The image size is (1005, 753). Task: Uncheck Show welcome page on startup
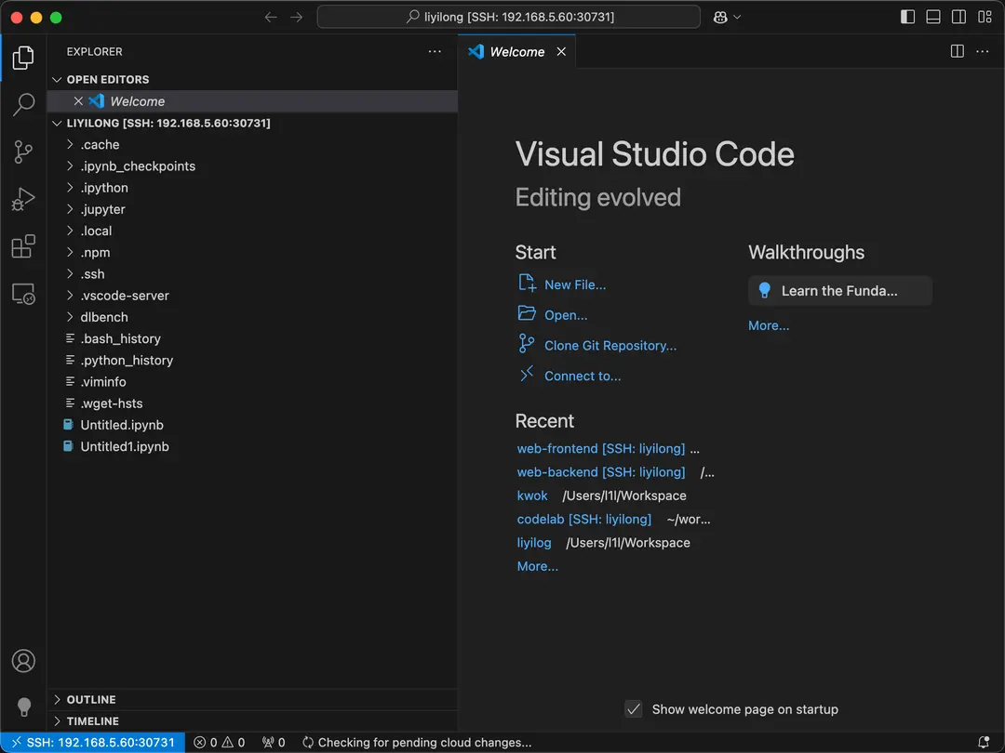click(634, 708)
